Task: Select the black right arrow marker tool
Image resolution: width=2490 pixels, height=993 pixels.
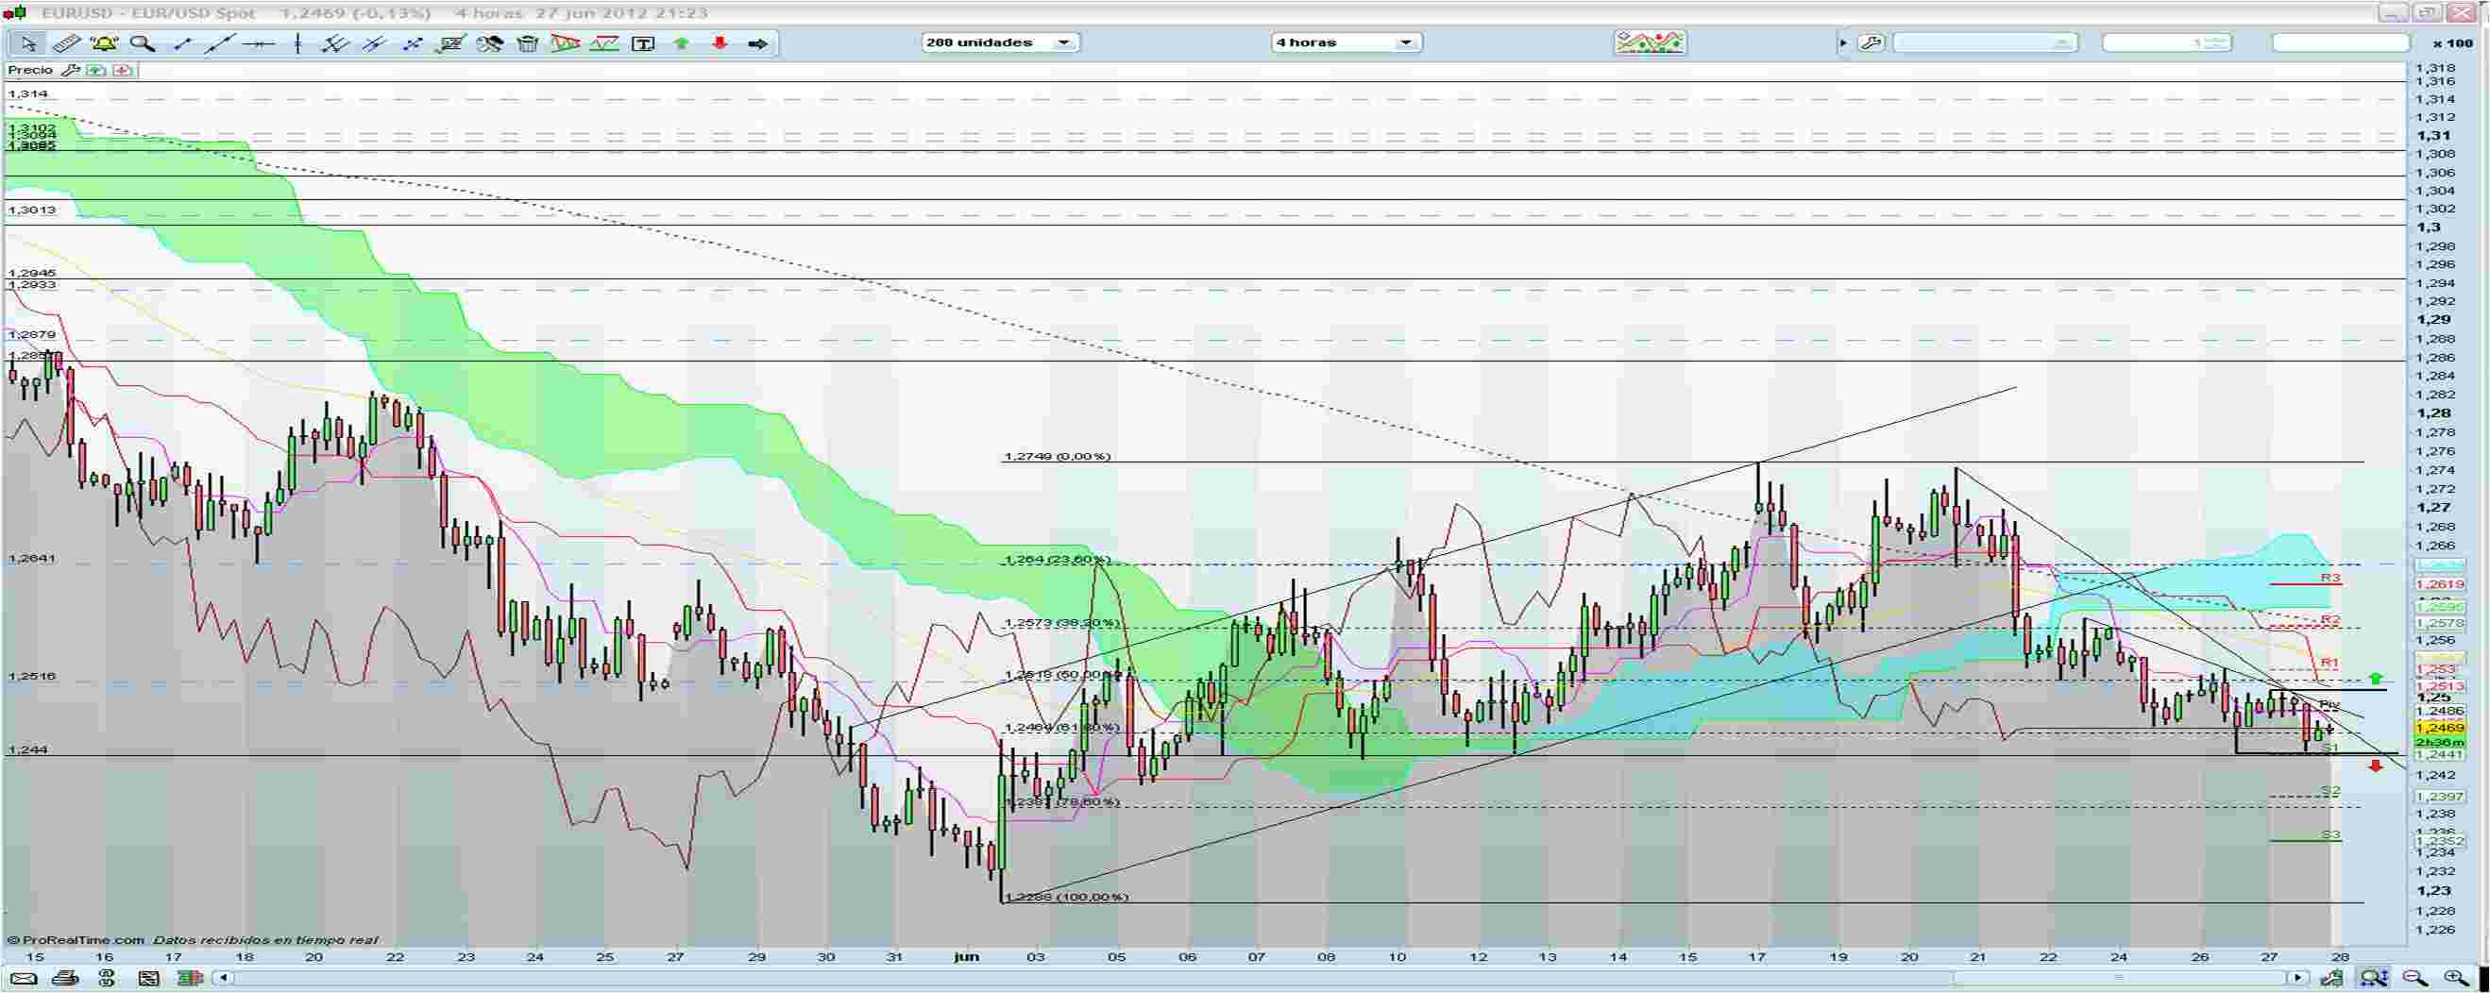Action: tap(758, 43)
